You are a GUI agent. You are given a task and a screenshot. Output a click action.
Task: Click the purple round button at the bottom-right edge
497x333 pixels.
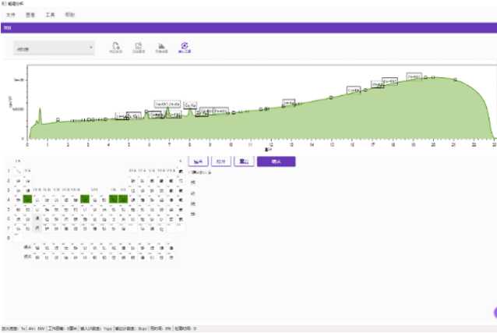tap(494, 313)
